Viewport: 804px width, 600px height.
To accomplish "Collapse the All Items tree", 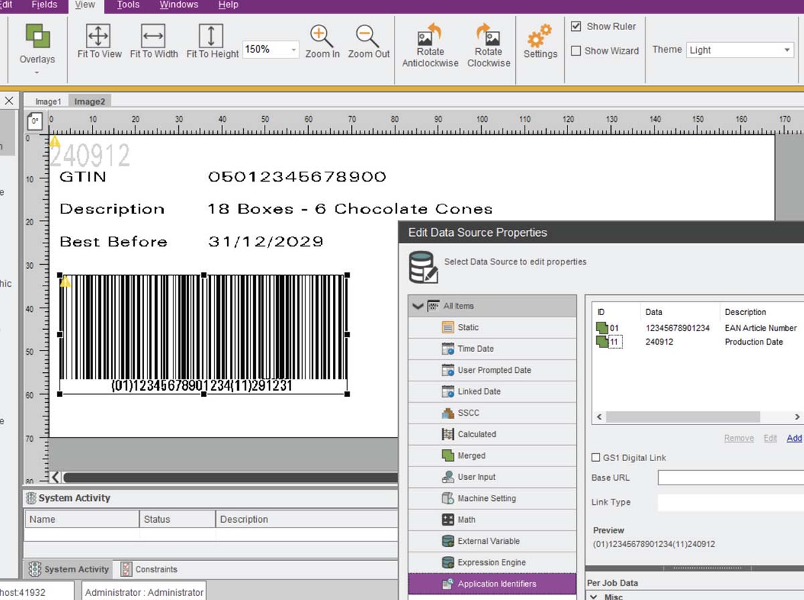I will 418,306.
